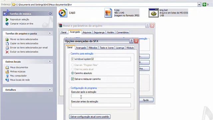Click the Mover os itens selecionados link
Image resolution: width=213 pixels, height=120 pixels.
[x=24, y=39]
